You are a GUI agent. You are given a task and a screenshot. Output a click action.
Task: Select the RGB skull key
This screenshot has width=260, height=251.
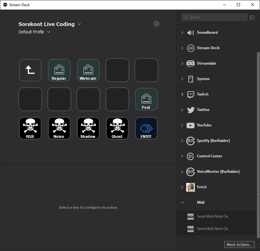(x=30, y=128)
